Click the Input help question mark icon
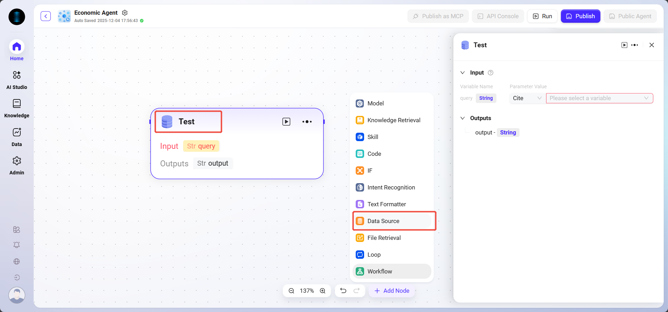Viewport: 668px width, 312px height. 490,72
